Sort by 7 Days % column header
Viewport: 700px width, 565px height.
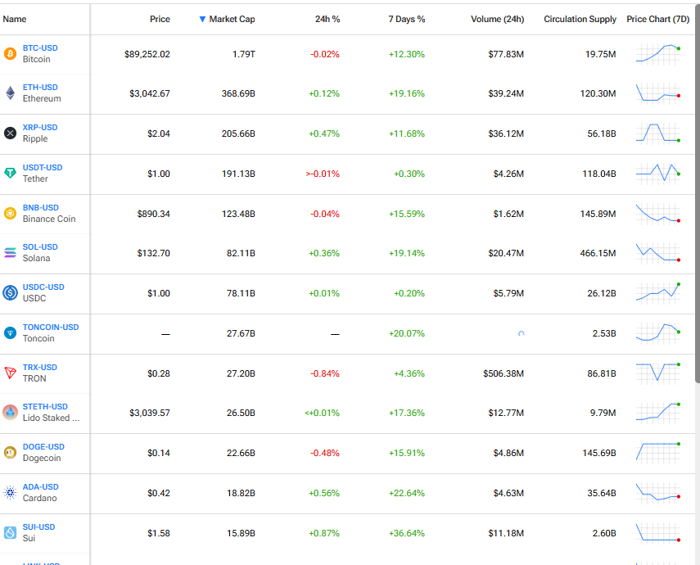pyautogui.click(x=406, y=19)
